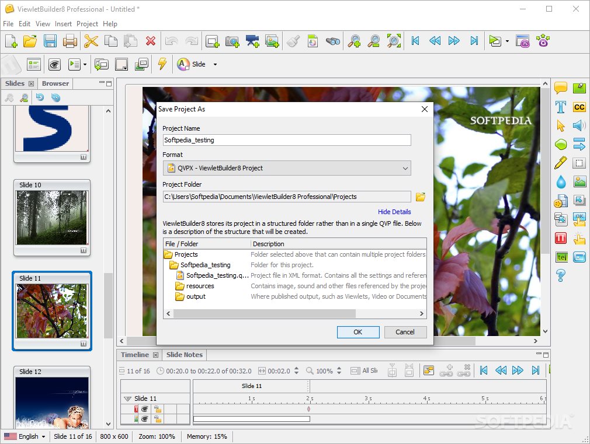Close the Timeline tab with its X

[155, 355]
